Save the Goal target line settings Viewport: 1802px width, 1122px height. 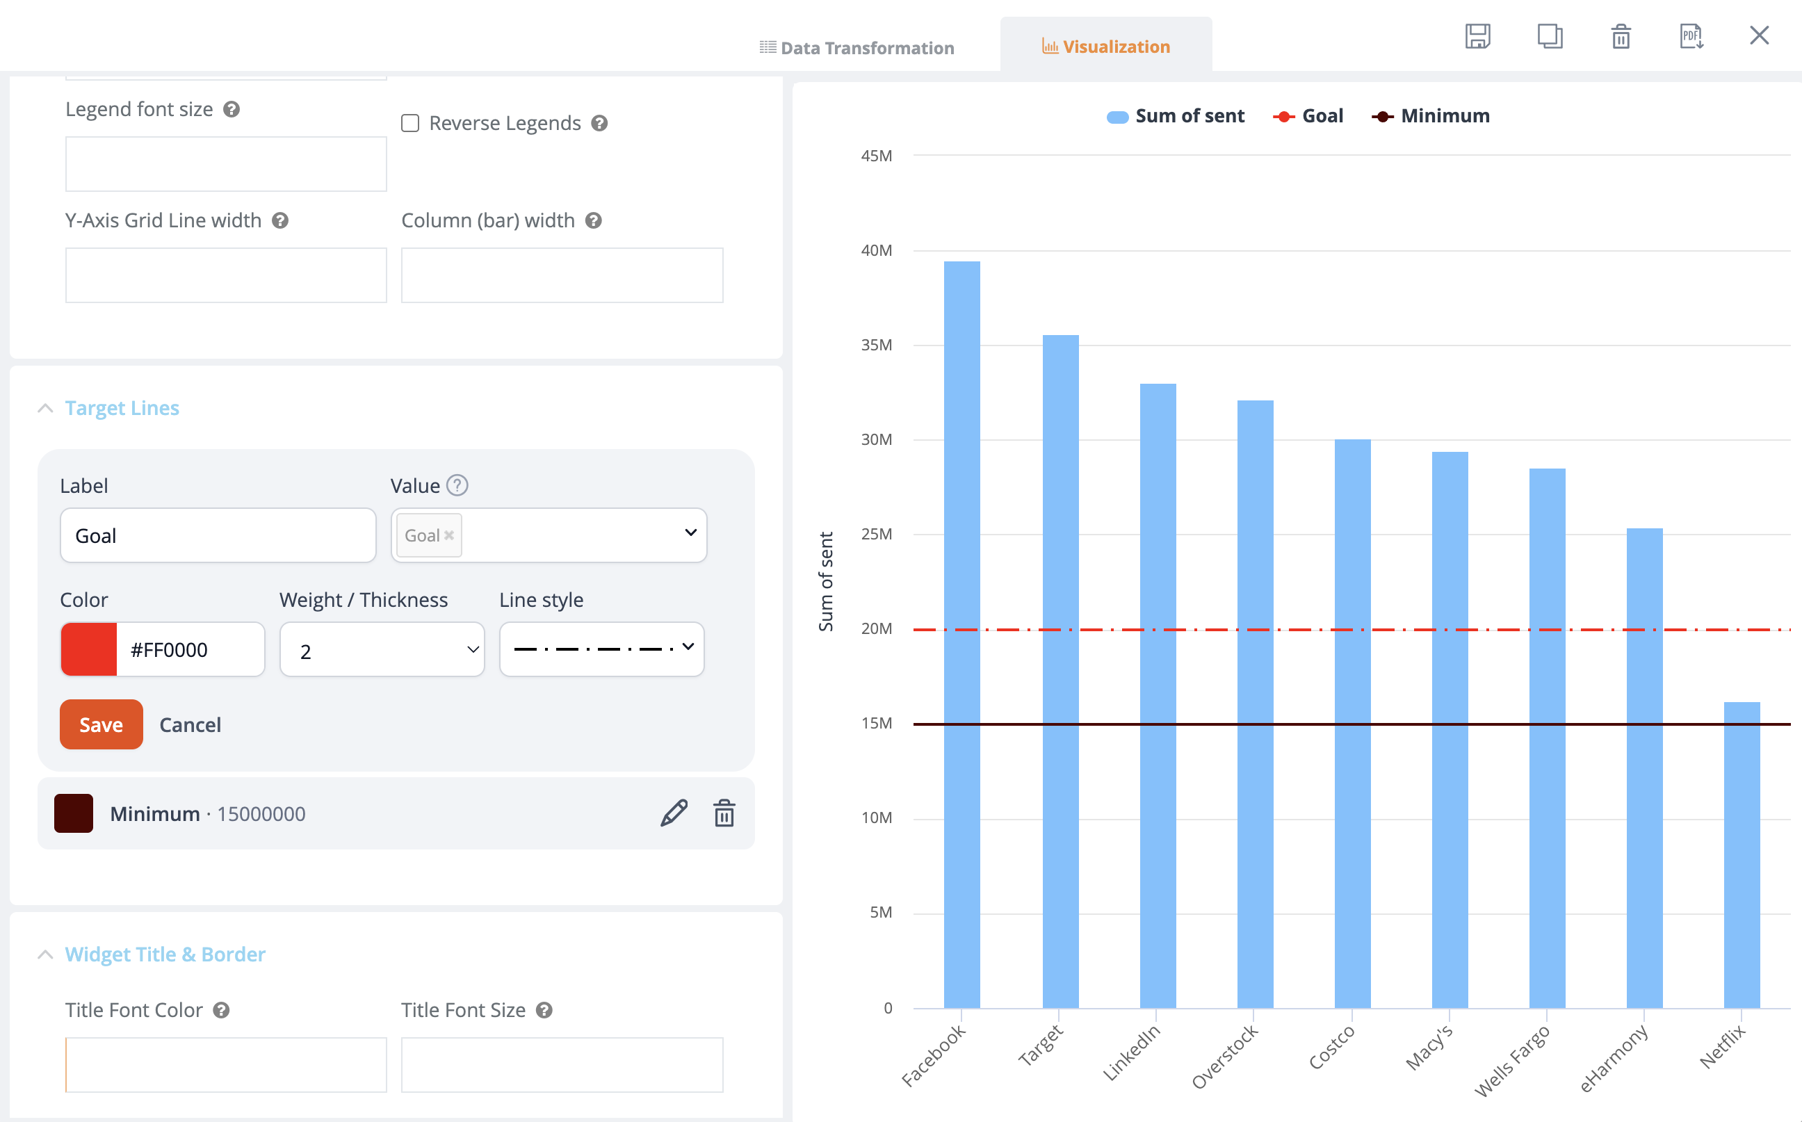[x=101, y=724]
